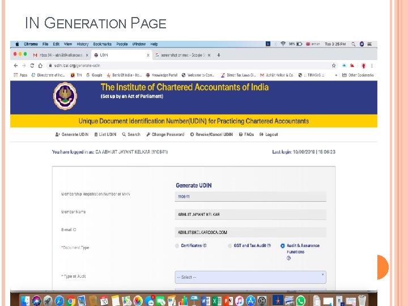Switch to the 'screenshot on mac' Google tab
This screenshot has height=306, width=408.
[x=182, y=55]
